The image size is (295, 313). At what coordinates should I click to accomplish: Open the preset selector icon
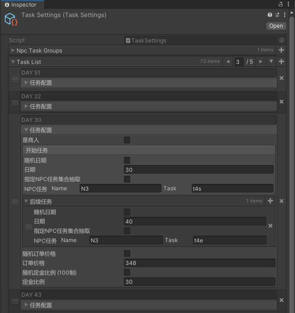[x=277, y=15]
